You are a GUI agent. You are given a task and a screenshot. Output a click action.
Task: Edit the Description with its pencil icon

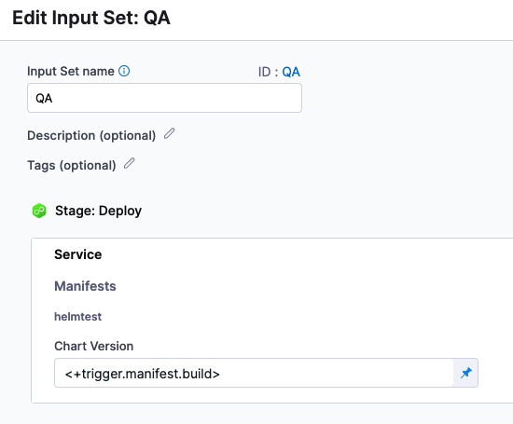click(169, 133)
